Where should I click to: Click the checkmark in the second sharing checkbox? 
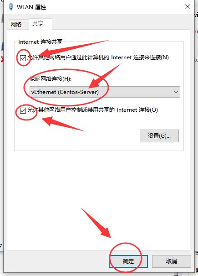click(x=23, y=110)
